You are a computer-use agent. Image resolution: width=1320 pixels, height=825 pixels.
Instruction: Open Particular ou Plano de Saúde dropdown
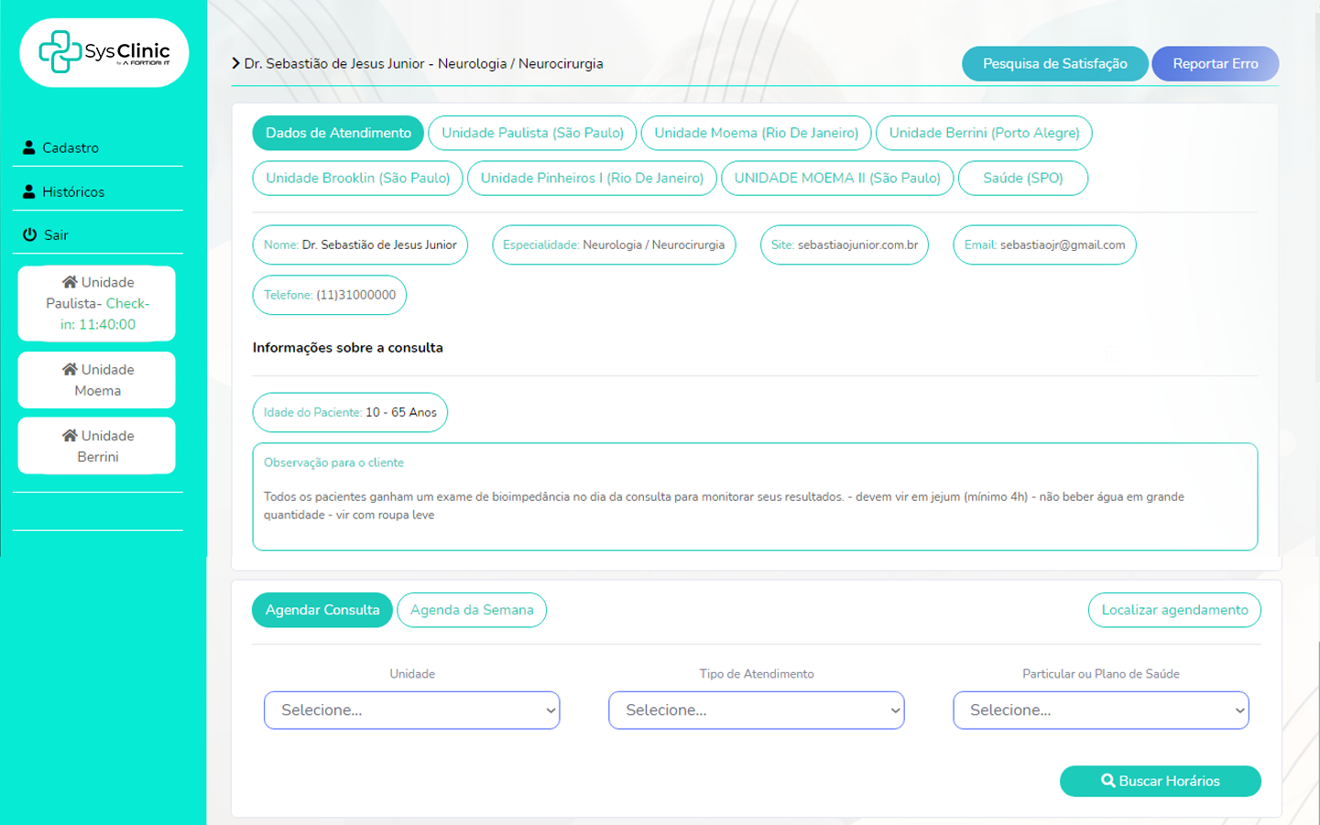(1100, 711)
